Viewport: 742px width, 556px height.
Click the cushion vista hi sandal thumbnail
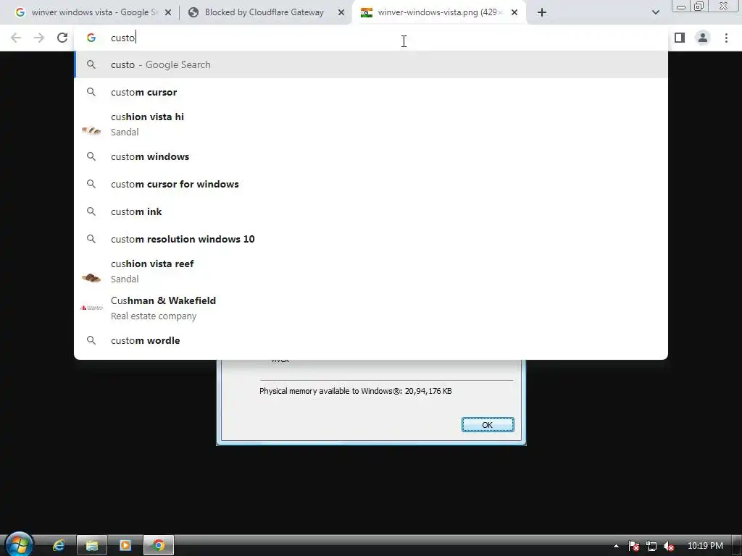[91, 130]
